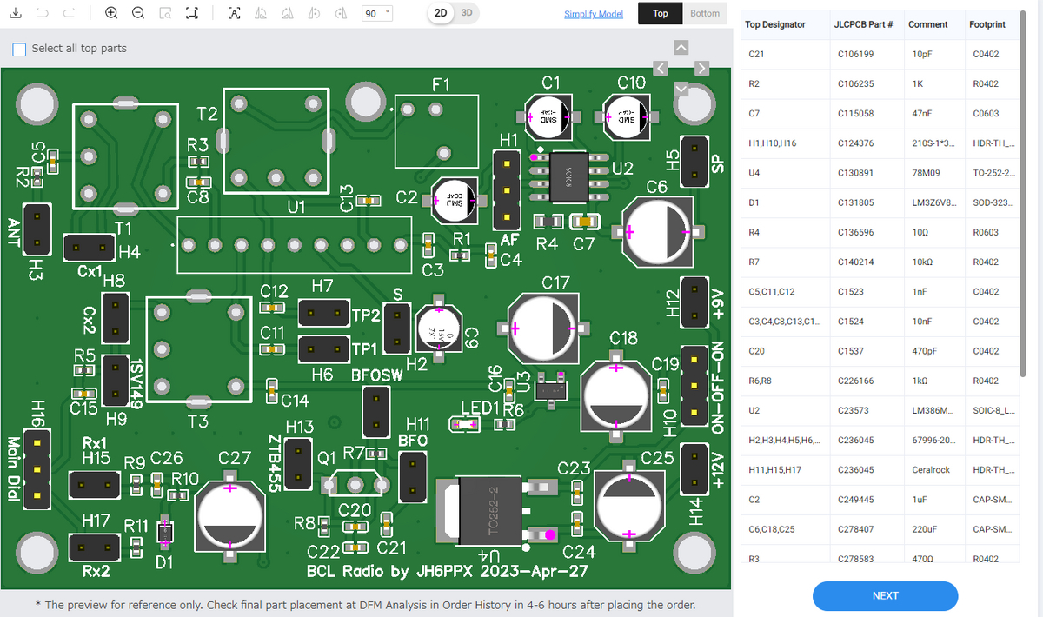1043x617 pixels.
Task: Click the select-all parts icon
Action: [x=233, y=13]
